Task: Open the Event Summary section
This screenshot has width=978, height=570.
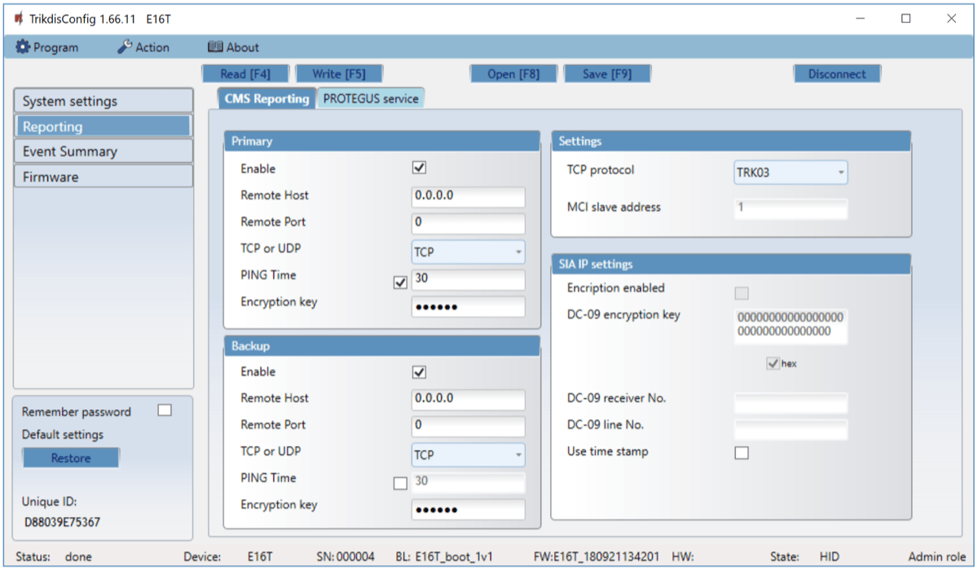Action: pos(103,151)
